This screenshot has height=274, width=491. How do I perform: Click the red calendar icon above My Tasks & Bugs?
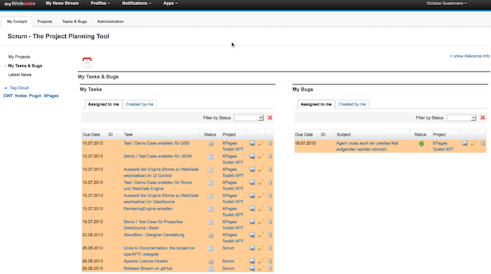(x=87, y=62)
